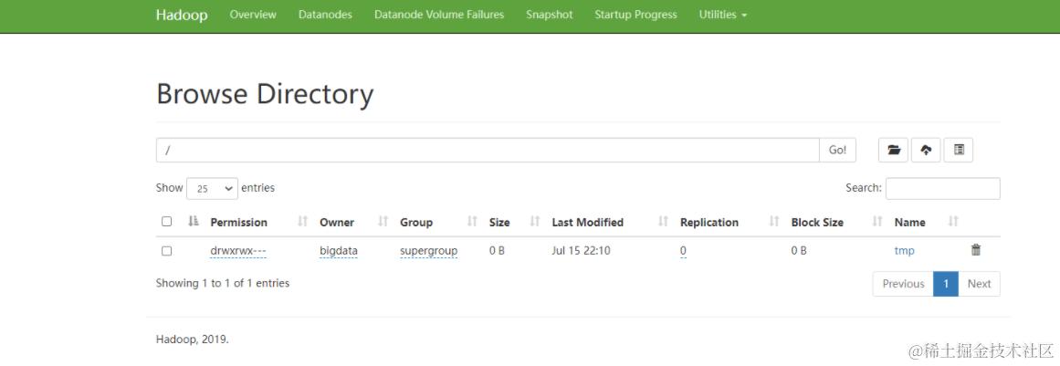This screenshot has height=366, width=1060.
Task: Click the Go! button
Action: pos(837,150)
